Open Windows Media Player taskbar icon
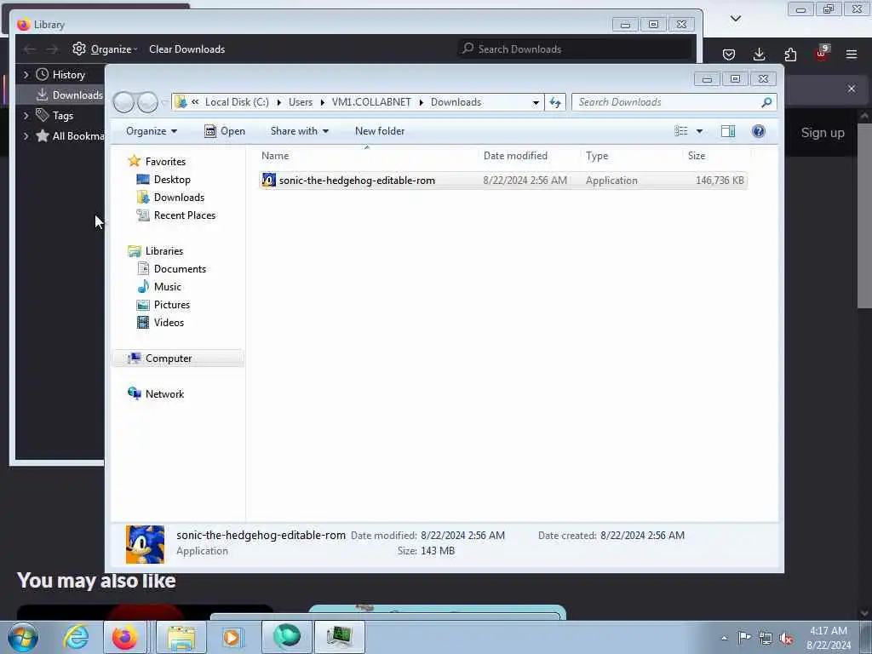 click(232, 637)
